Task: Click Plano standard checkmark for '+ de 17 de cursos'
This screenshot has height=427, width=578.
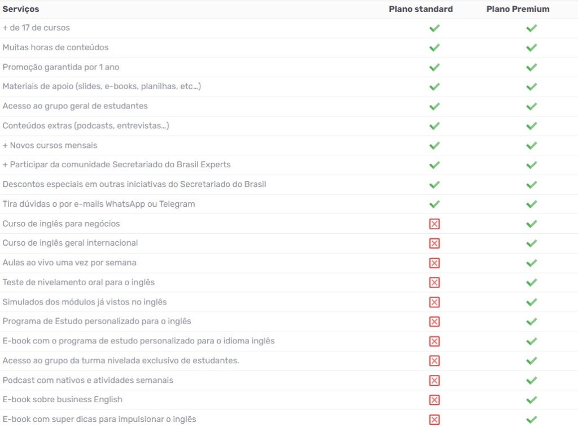Action: click(434, 28)
